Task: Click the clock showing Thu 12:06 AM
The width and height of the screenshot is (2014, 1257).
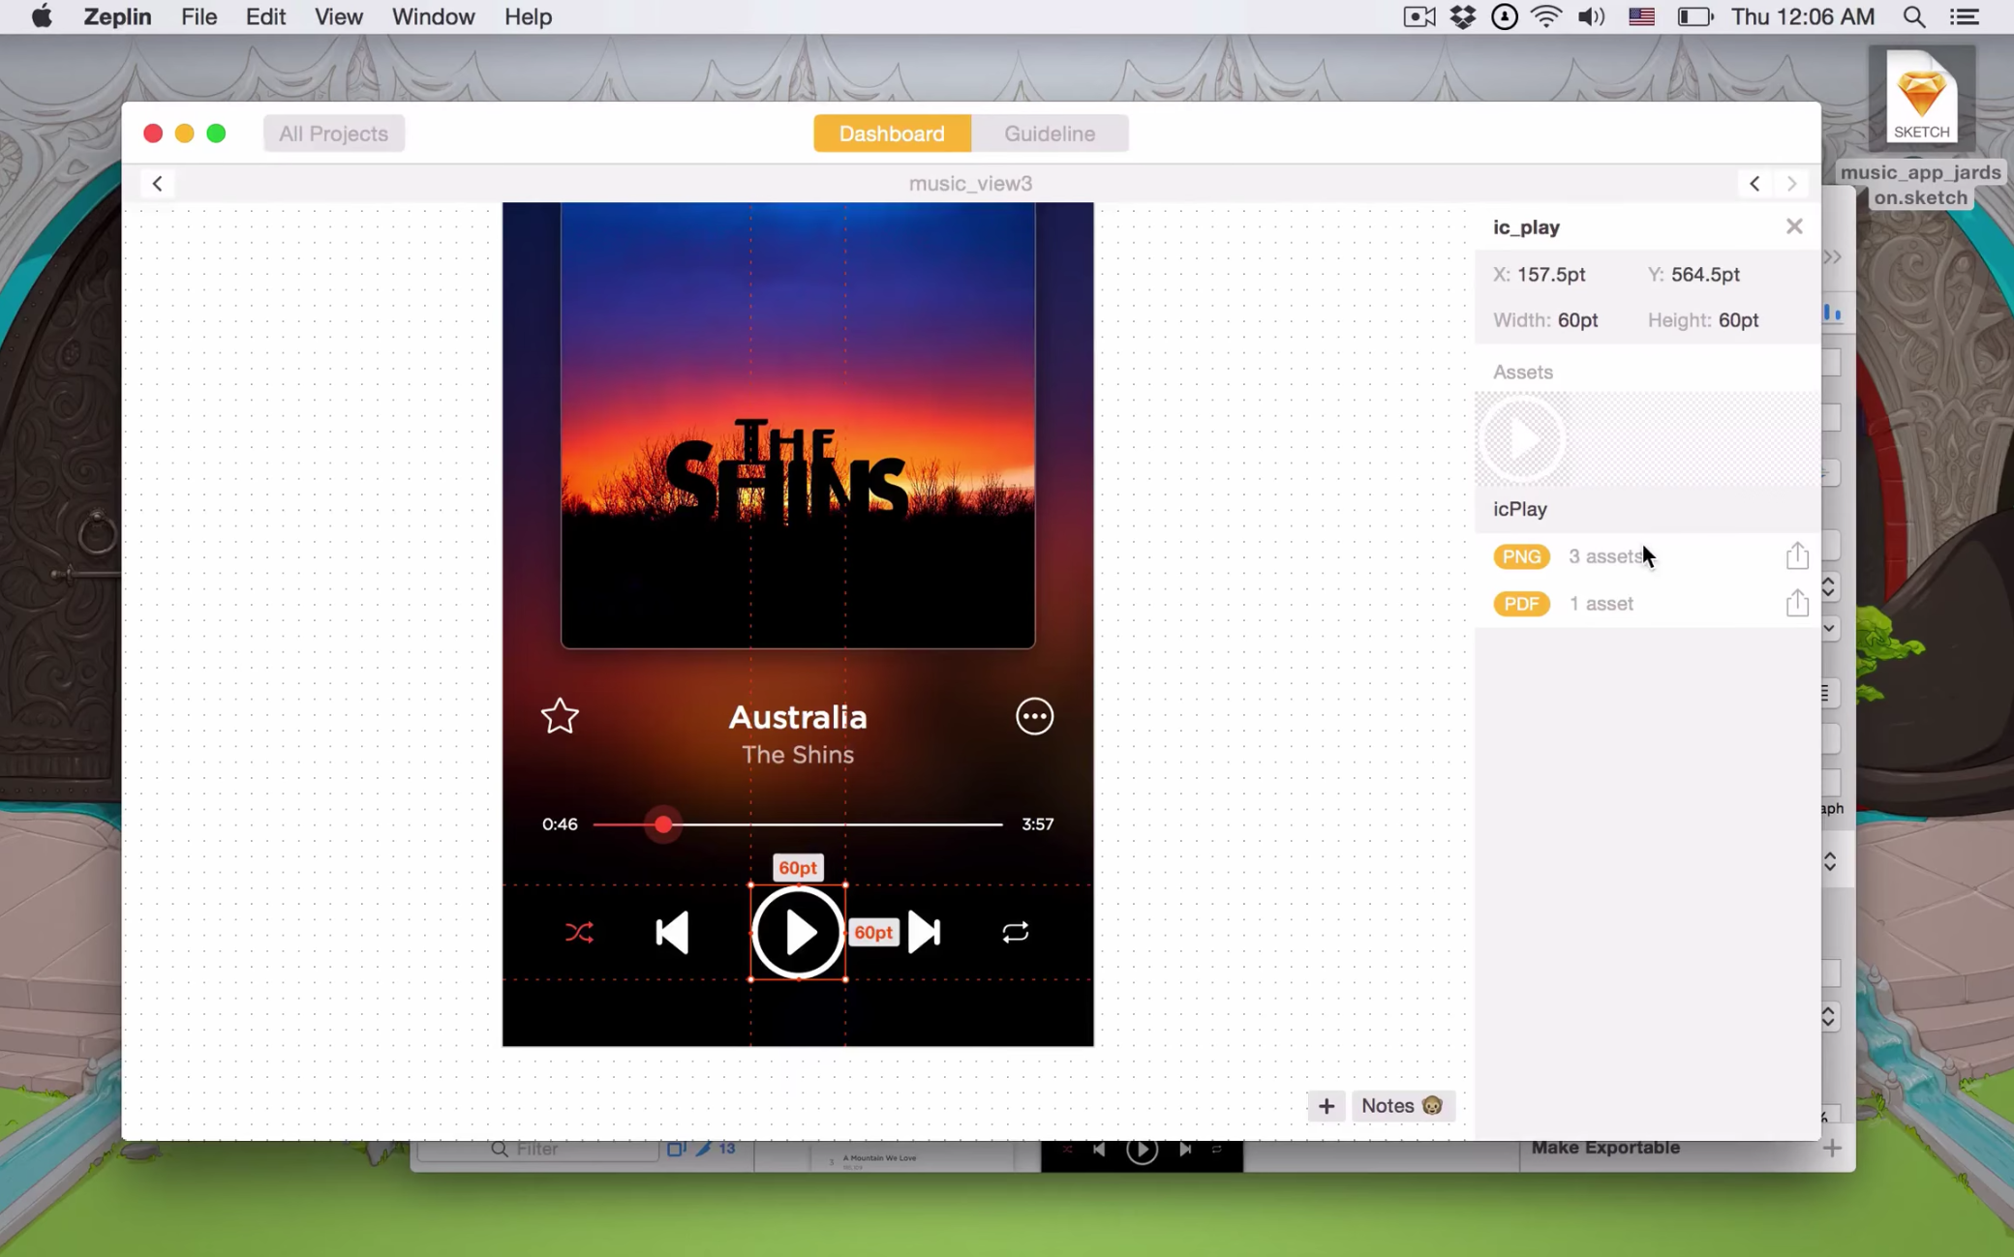Action: pyautogui.click(x=1802, y=16)
